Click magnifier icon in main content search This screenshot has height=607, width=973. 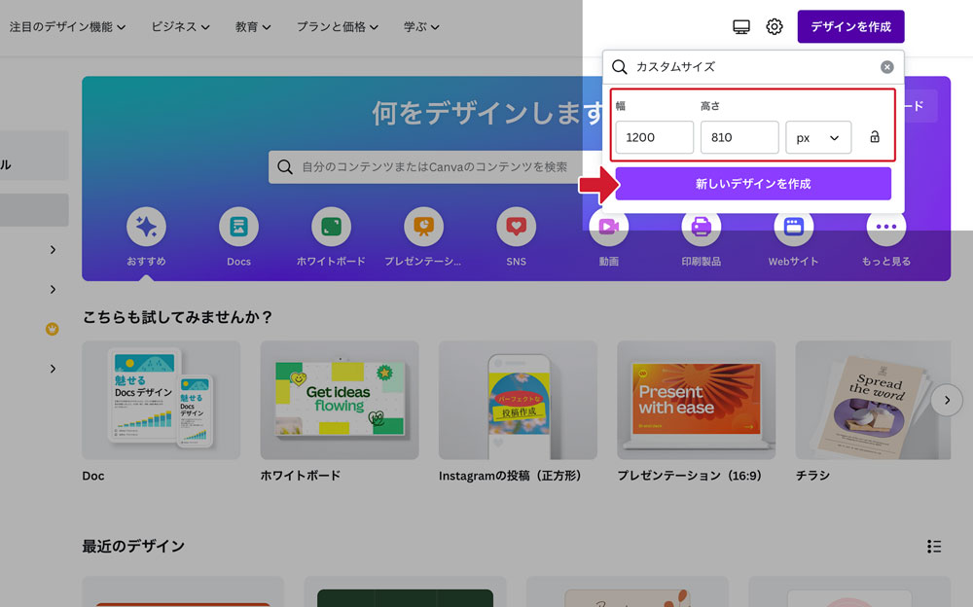coord(285,167)
